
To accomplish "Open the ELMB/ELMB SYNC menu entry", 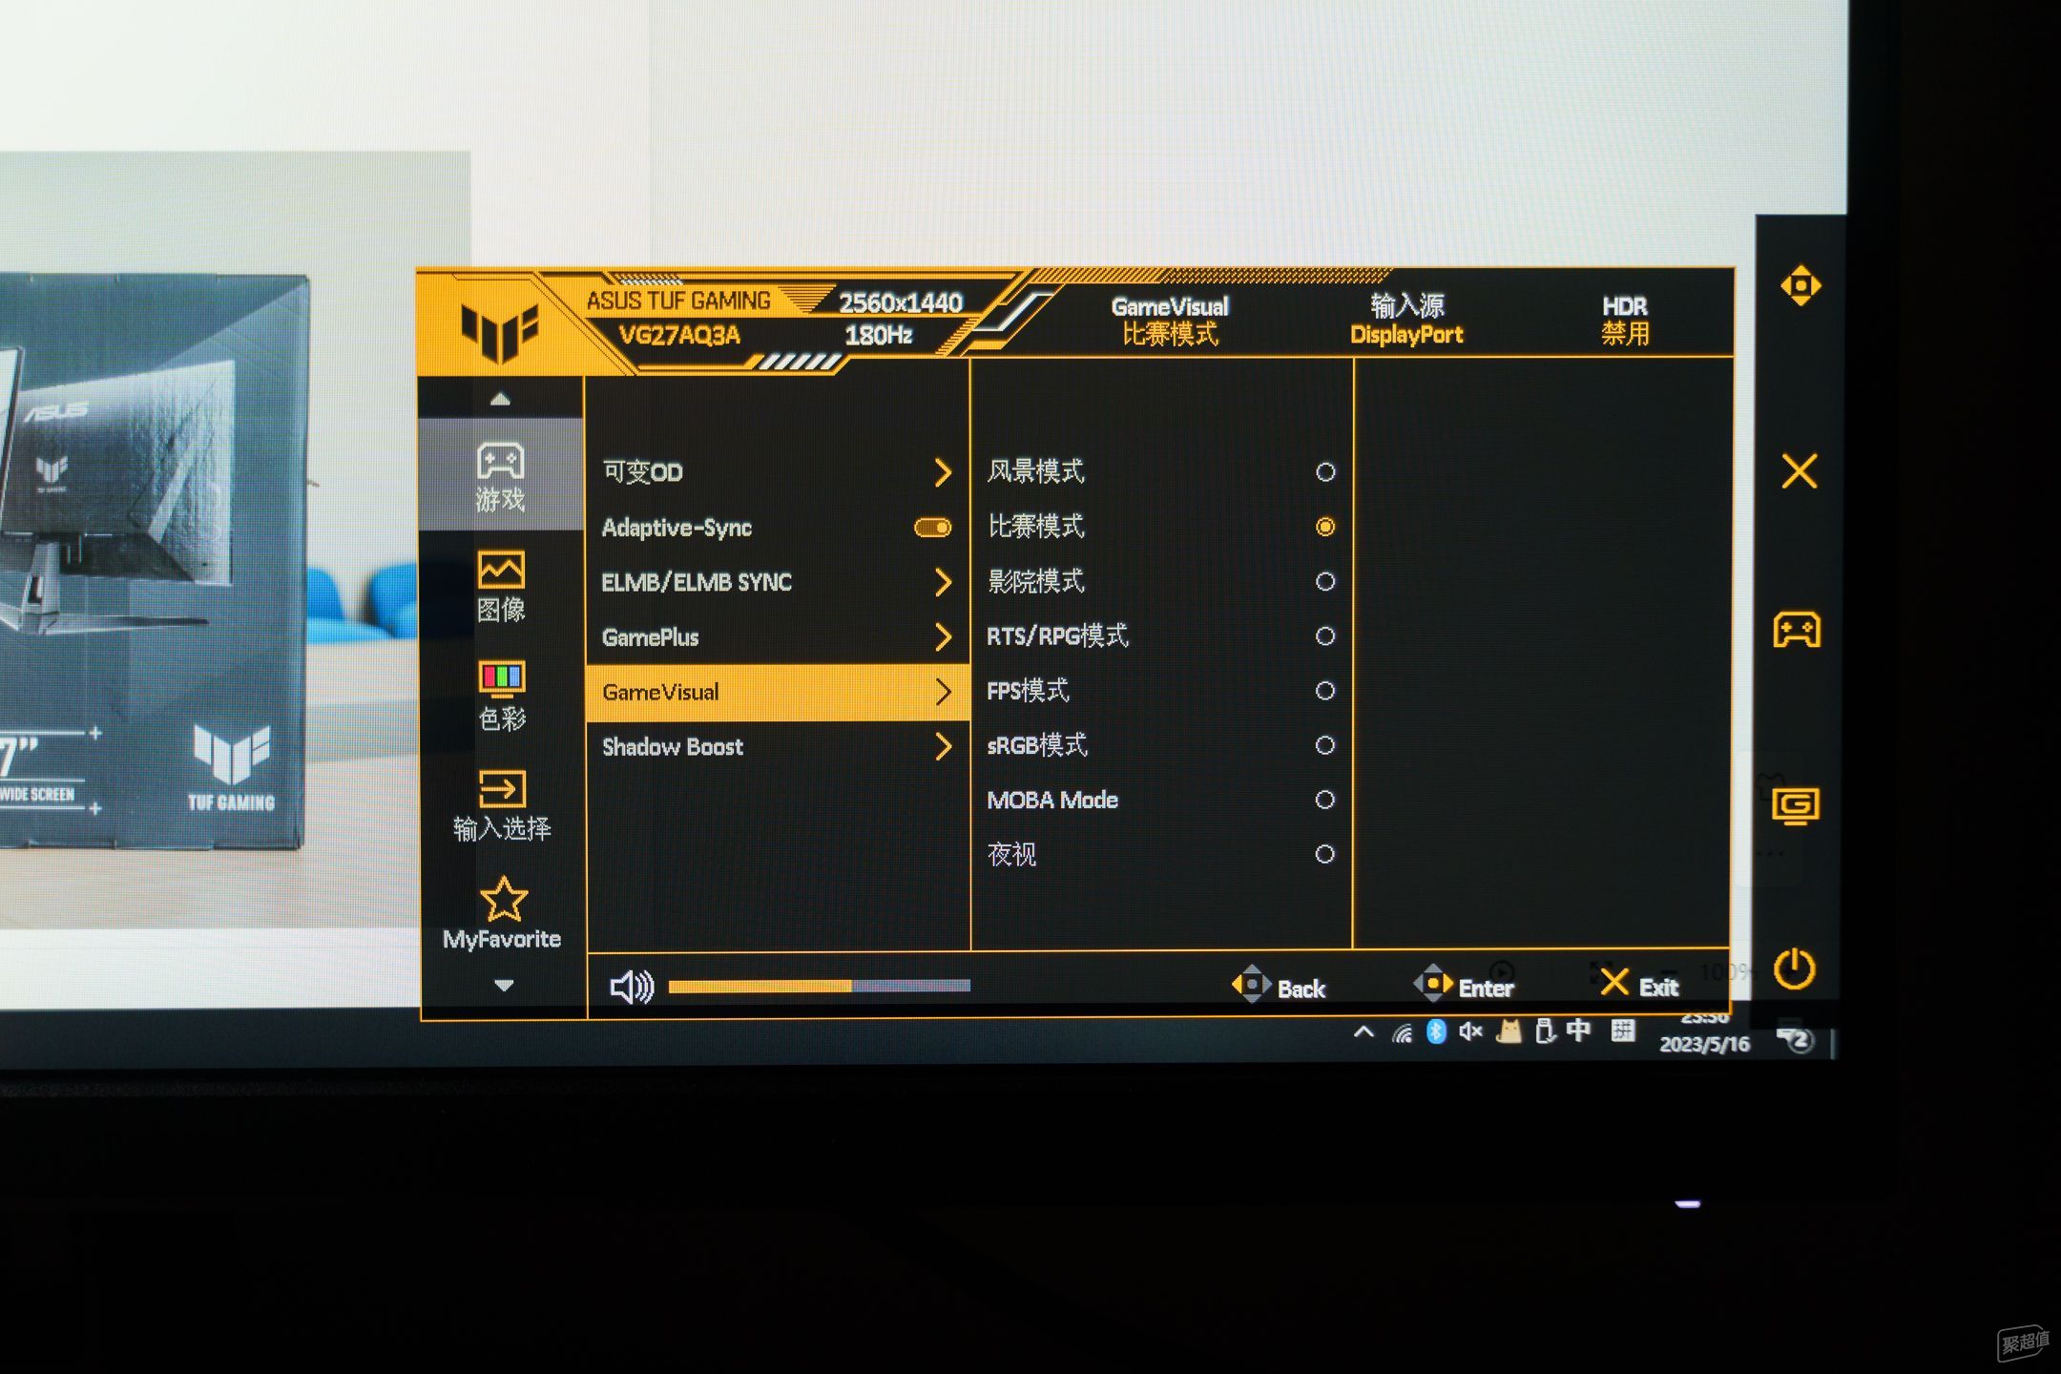I will (778, 582).
